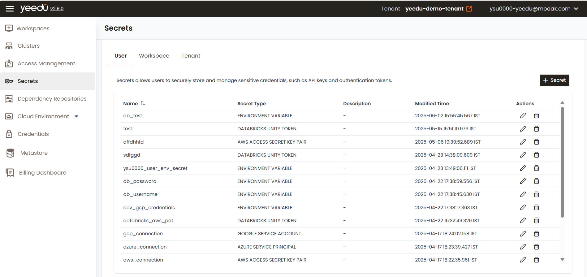Edit the db_username secret
This screenshot has width=587, height=277.
coord(523,194)
